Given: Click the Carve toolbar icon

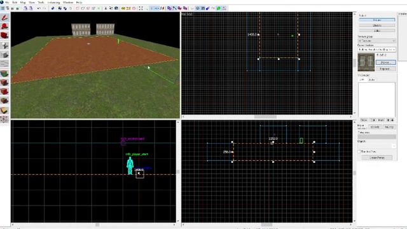Looking at the screenshot, I should [x=53, y=8].
